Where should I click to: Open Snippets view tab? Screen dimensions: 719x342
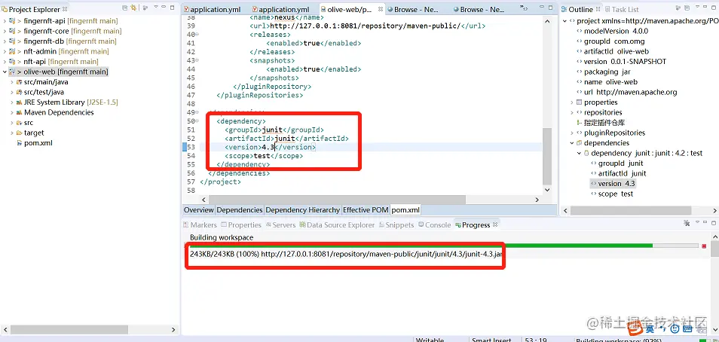396,224
